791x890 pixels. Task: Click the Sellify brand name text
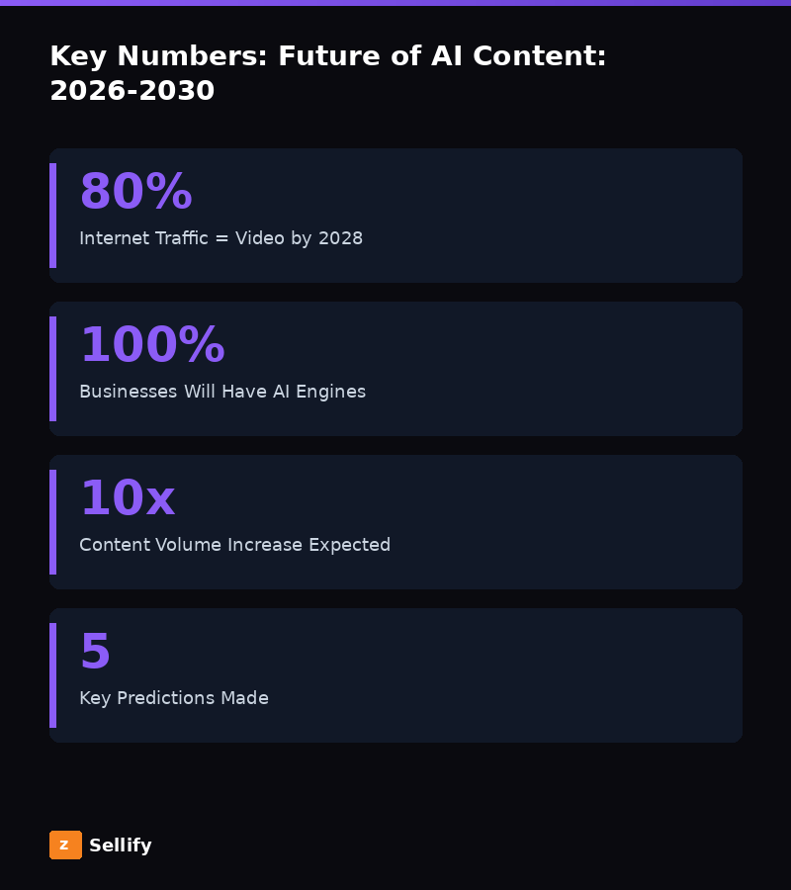(121, 845)
